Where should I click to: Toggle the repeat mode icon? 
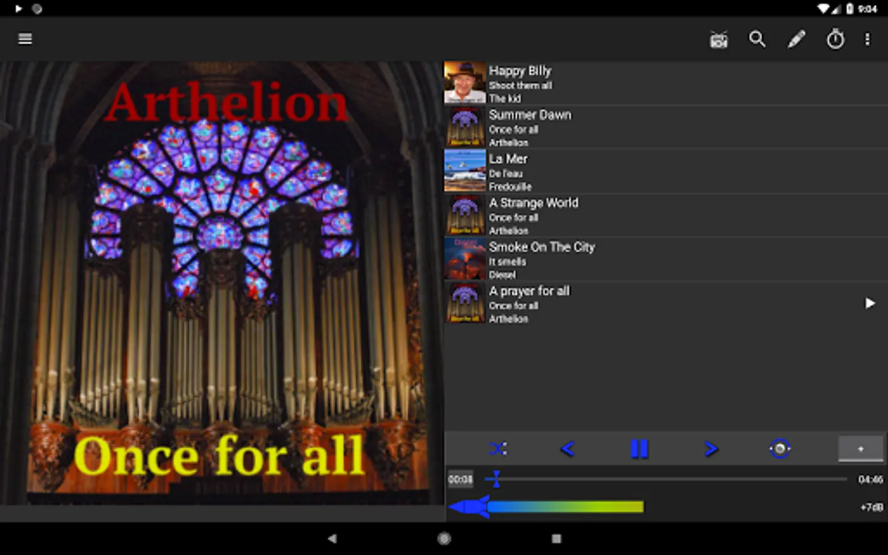point(779,448)
